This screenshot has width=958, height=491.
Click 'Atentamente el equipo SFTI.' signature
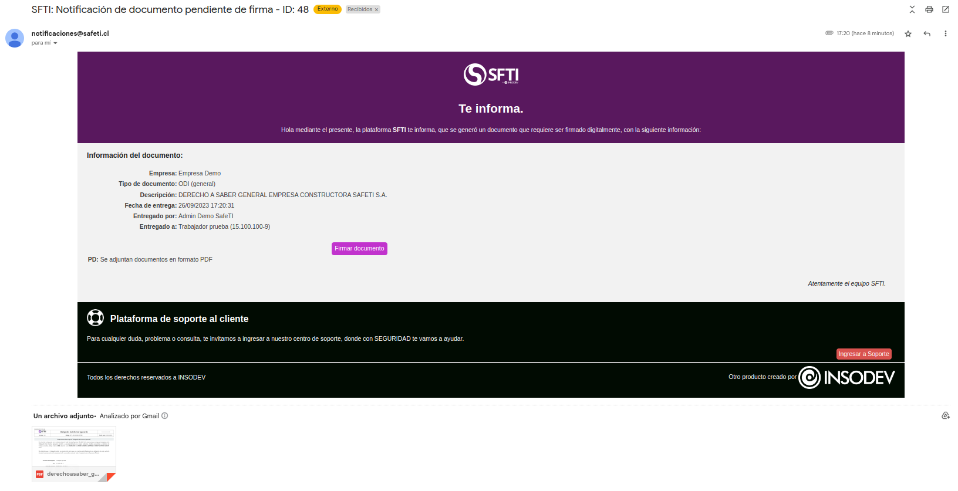coord(846,283)
